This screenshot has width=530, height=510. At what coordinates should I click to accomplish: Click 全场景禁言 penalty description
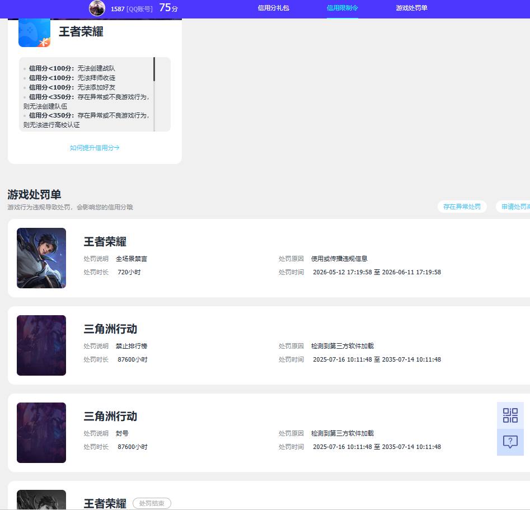click(132, 259)
